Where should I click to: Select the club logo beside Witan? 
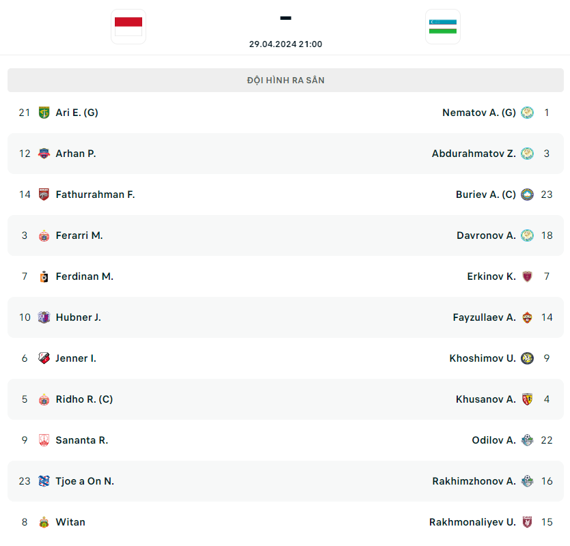coord(44,522)
